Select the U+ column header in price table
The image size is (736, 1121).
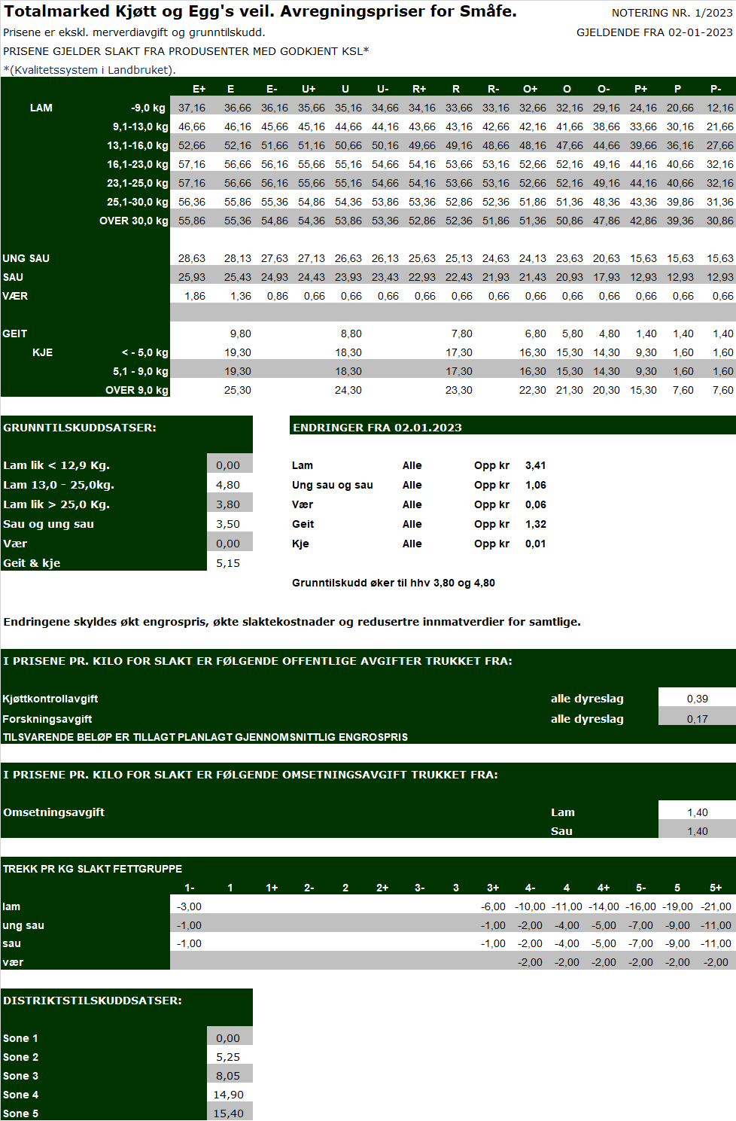click(309, 89)
